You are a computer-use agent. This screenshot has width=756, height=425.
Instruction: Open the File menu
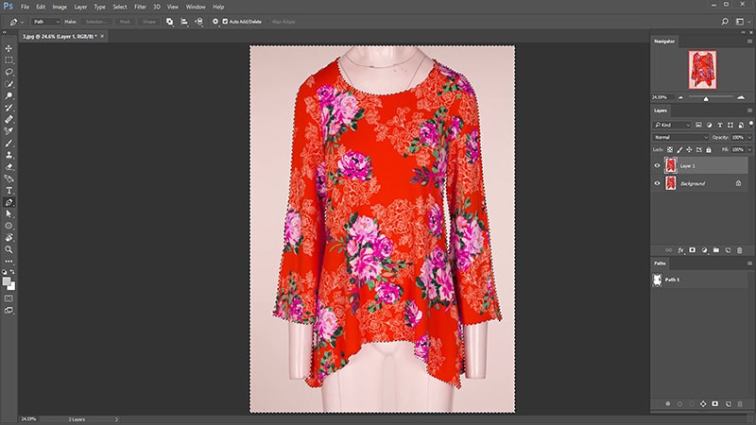click(25, 7)
